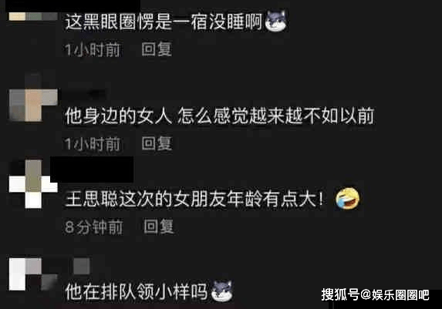Screen dimensions: 442x309
Task: Click the blacked-out username above 王思聪 comment
Action: (x=92, y=170)
